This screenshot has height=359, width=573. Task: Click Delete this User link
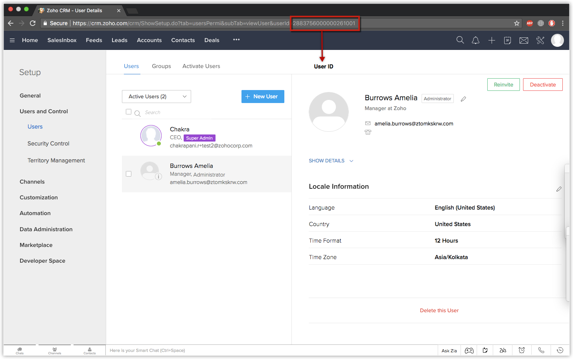point(439,311)
